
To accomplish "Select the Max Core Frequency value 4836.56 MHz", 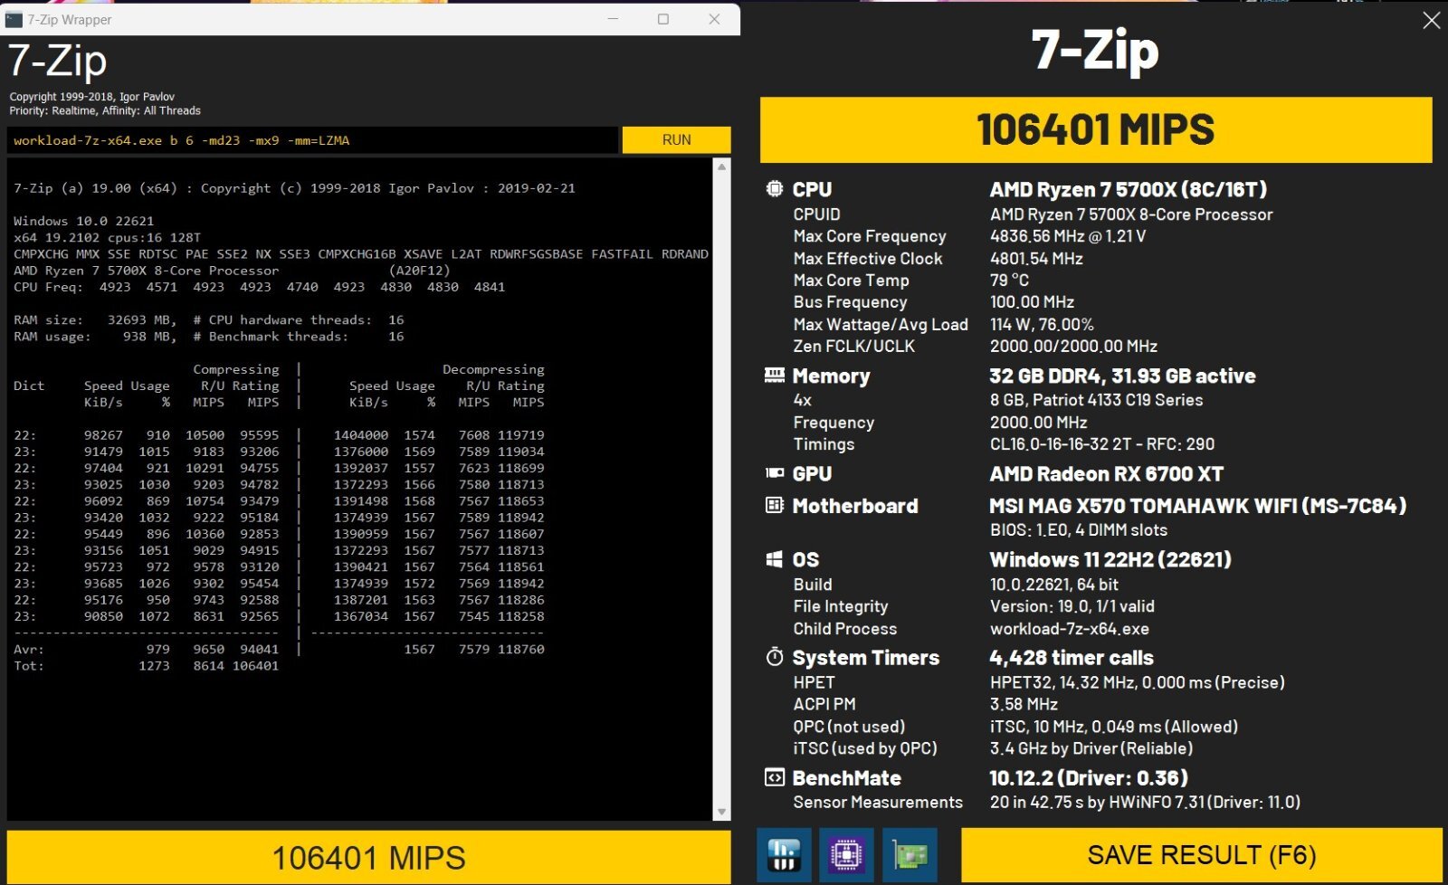I will [x=1068, y=236].
